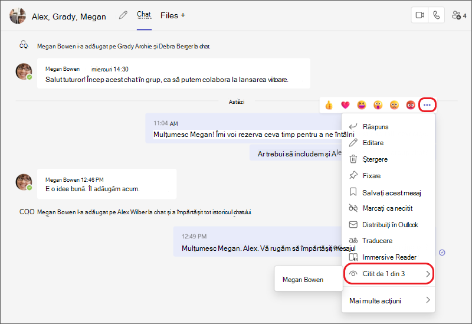React with the angry red face emoji
This screenshot has width=472, height=324.
[x=411, y=105]
